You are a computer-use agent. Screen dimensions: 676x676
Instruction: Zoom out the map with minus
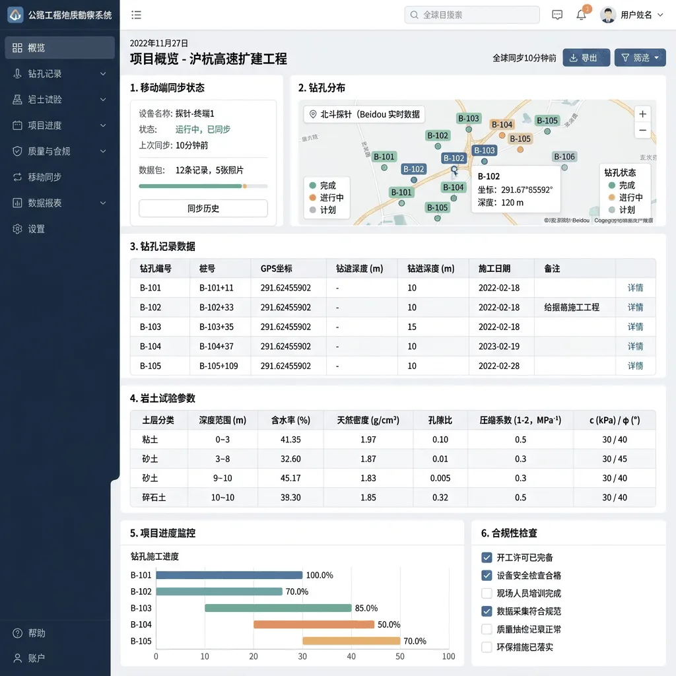pos(642,130)
